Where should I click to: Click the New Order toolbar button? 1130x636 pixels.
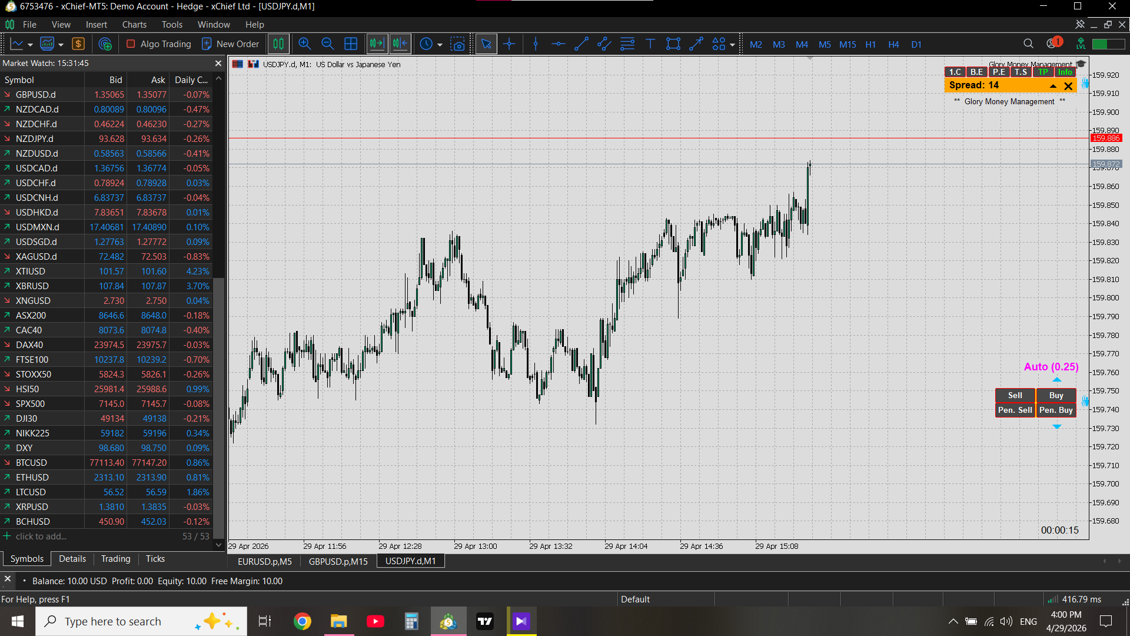click(231, 44)
